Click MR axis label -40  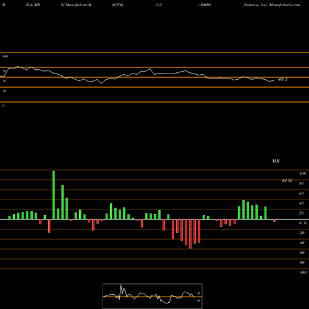tap(302, 243)
